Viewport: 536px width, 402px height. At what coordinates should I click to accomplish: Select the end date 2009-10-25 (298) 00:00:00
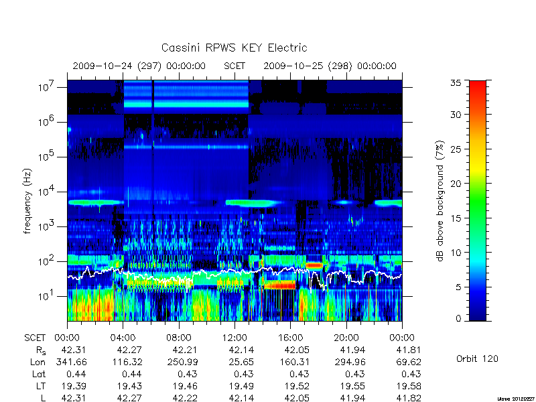click(x=330, y=66)
